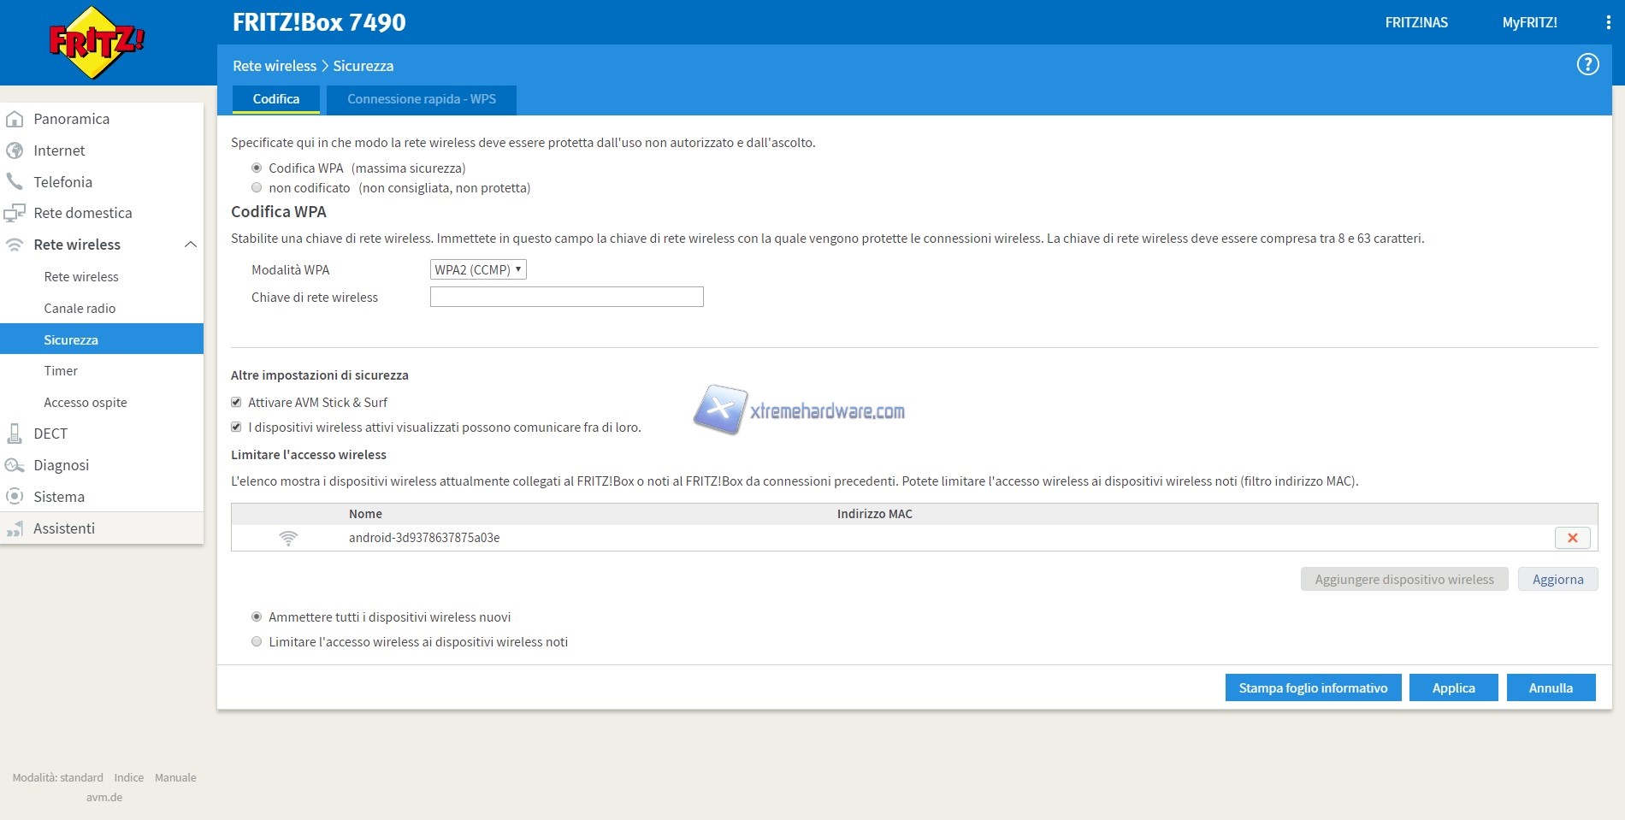Select Limitare l'accesso wireless radio option
The image size is (1625, 820).
[x=257, y=642]
